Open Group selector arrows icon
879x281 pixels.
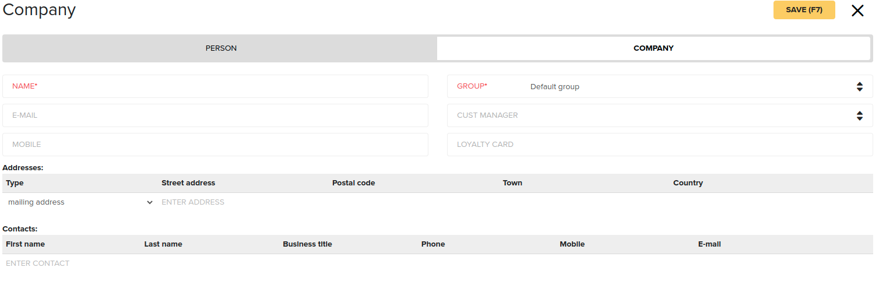859,86
